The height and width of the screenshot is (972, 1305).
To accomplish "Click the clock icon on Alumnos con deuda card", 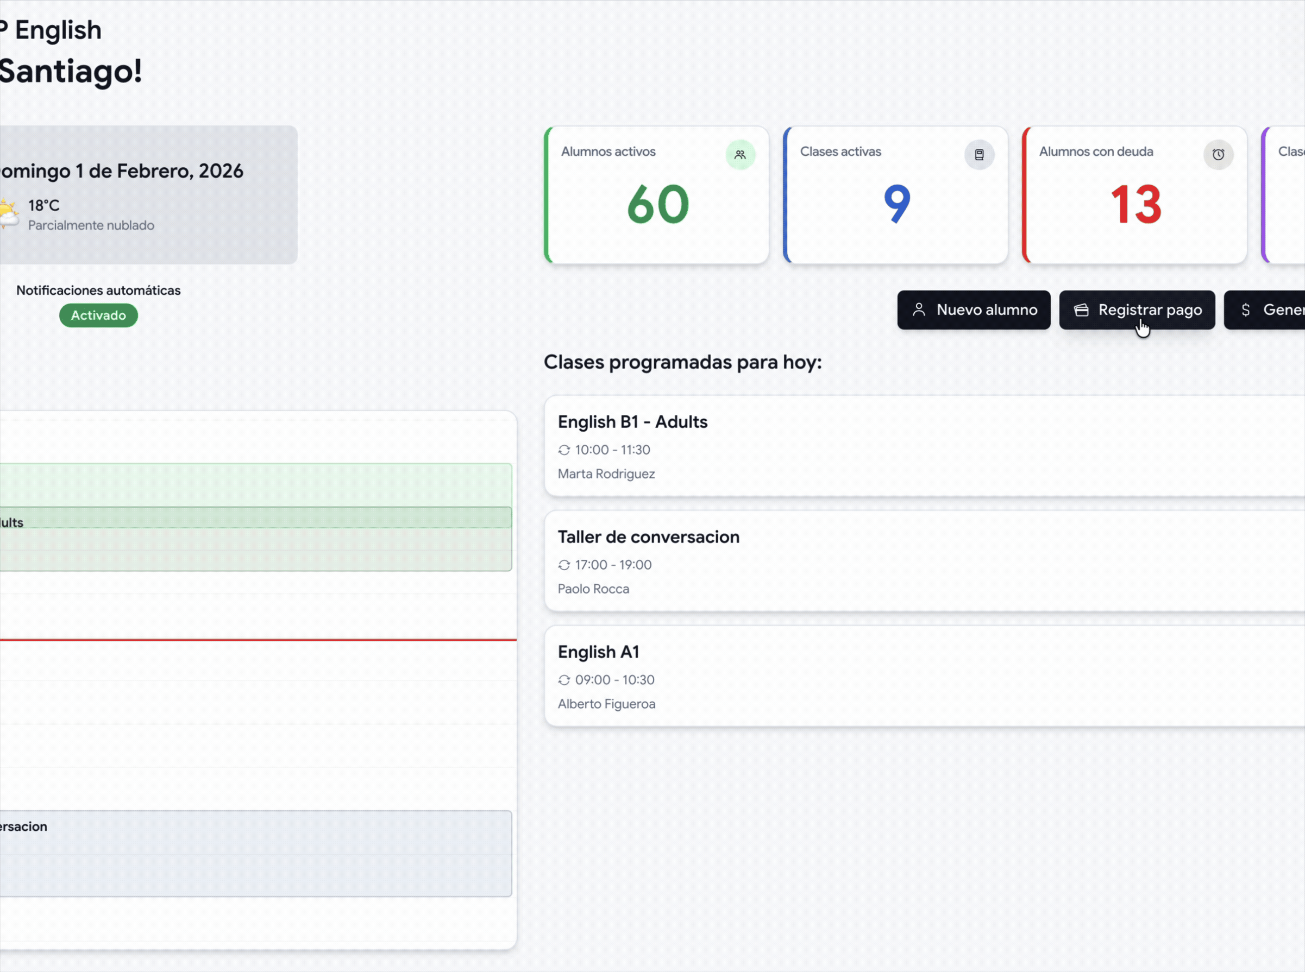I will [x=1218, y=155].
